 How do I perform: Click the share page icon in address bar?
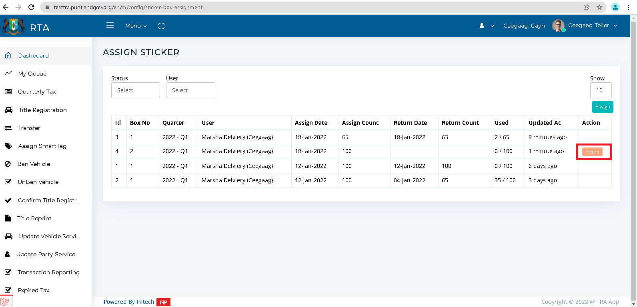587,7
